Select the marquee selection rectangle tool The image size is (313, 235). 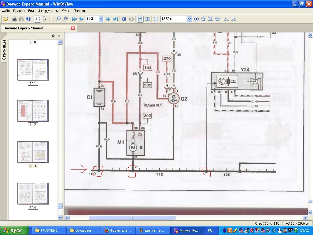tap(51, 19)
